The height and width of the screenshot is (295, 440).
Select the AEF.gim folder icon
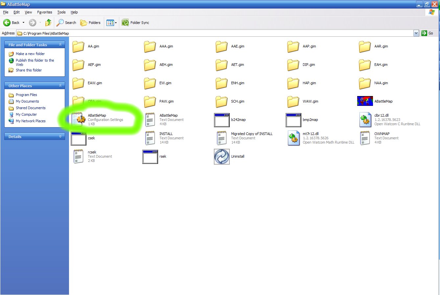click(78, 65)
